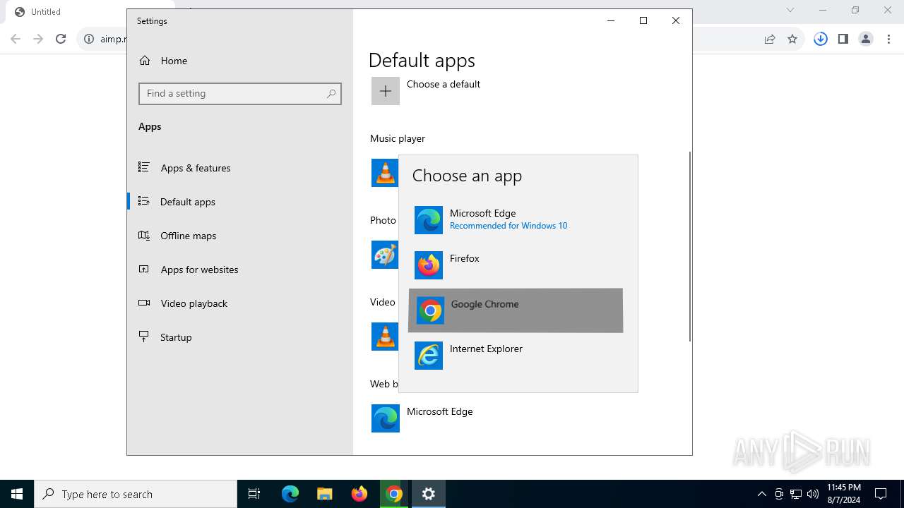The image size is (904, 508).
Task: Open Video playback settings
Action: pyautogui.click(x=240, y=303)
